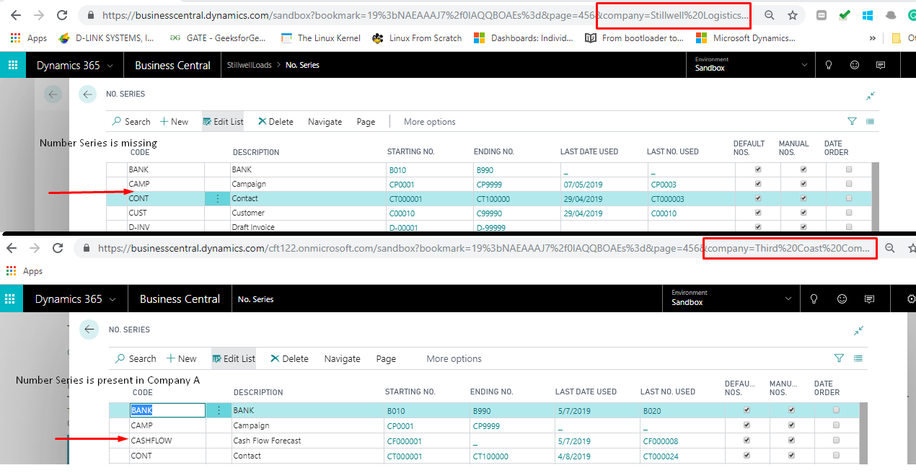Go back from the top No. Series page

87,94
